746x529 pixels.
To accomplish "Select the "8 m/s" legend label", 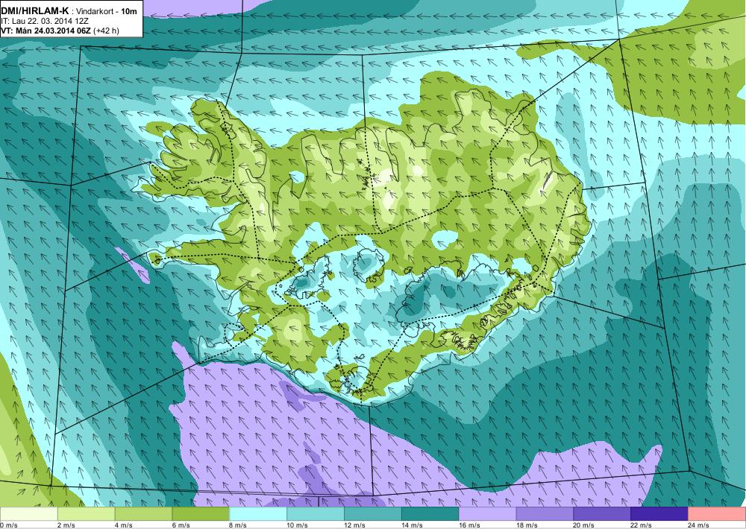I will tap(239, 525).
